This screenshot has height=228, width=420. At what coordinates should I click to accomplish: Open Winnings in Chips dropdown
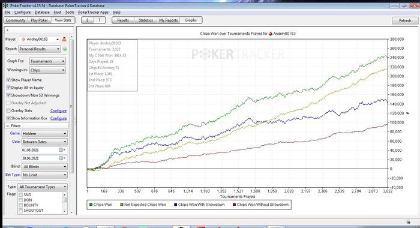pos(47,70)
